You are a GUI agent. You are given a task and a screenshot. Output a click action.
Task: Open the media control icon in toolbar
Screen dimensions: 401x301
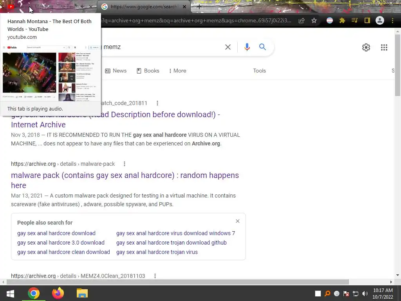(x=354, y=20)
